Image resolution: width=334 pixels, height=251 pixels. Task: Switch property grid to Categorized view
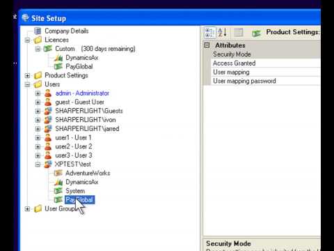[x=209, y=33]
